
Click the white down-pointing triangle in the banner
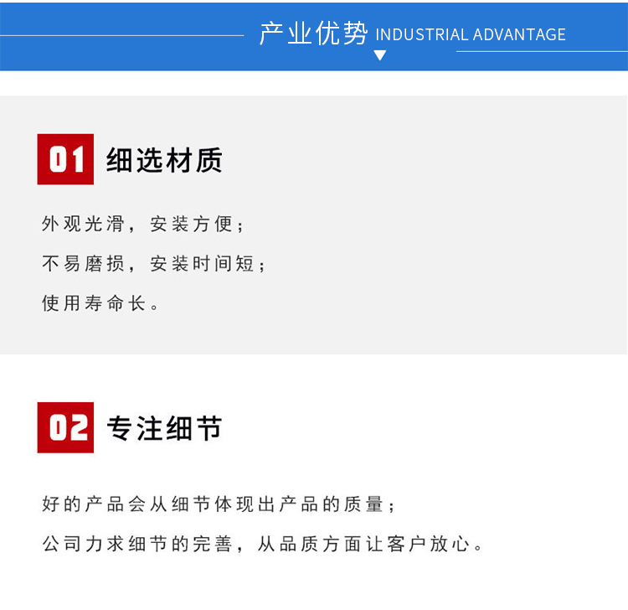(x=379, y=55)
